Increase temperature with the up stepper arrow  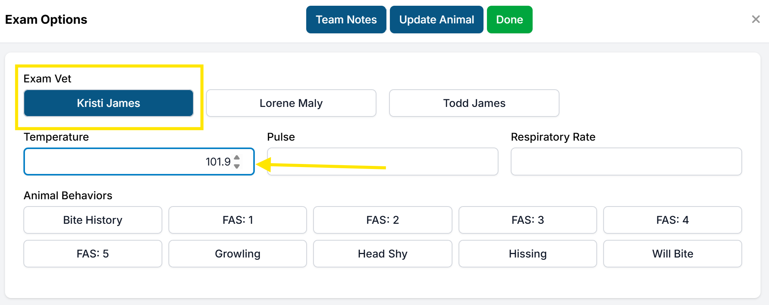pyautogui.click(x=237, y=157)
